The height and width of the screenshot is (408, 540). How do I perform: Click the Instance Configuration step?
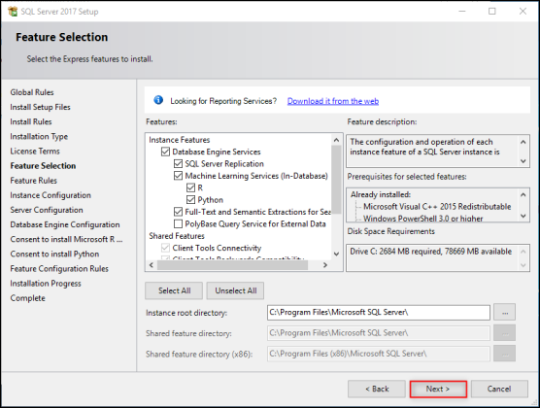tap(51, 195)
